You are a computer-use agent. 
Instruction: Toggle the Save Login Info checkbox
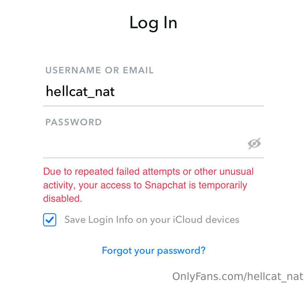point(50,220)
